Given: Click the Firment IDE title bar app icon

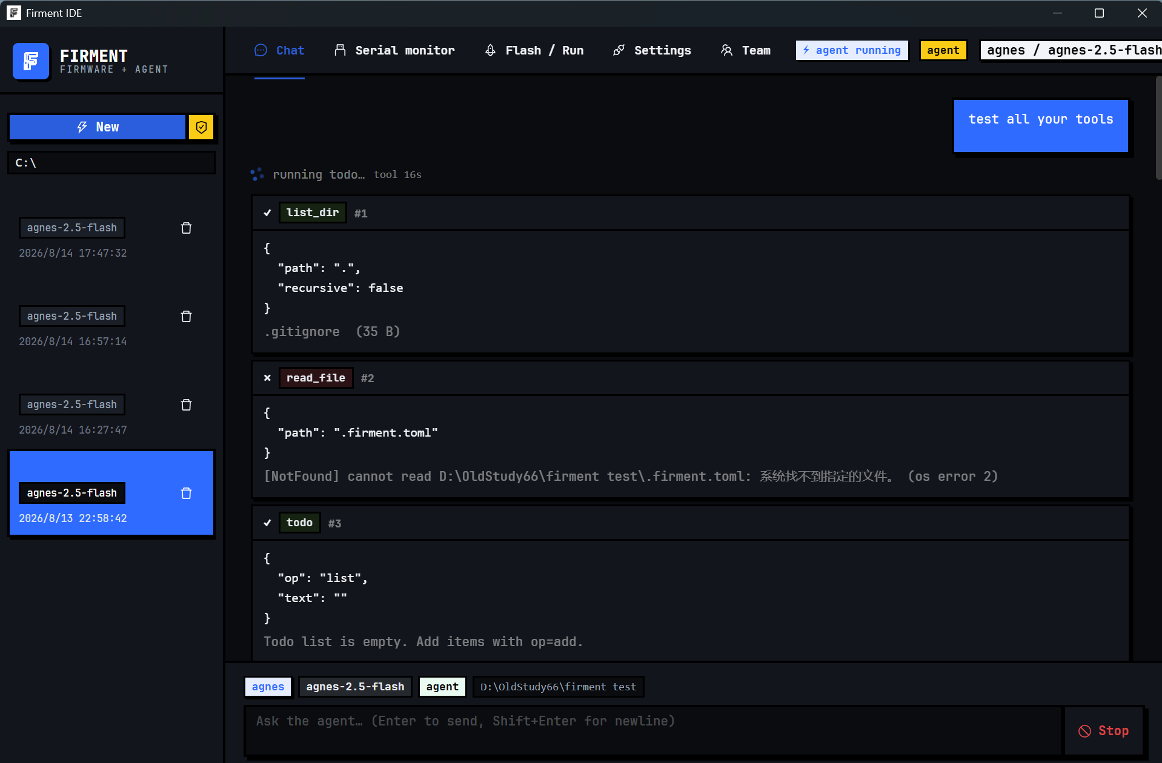Looking at the screenshot, I should tap(13, 13).
